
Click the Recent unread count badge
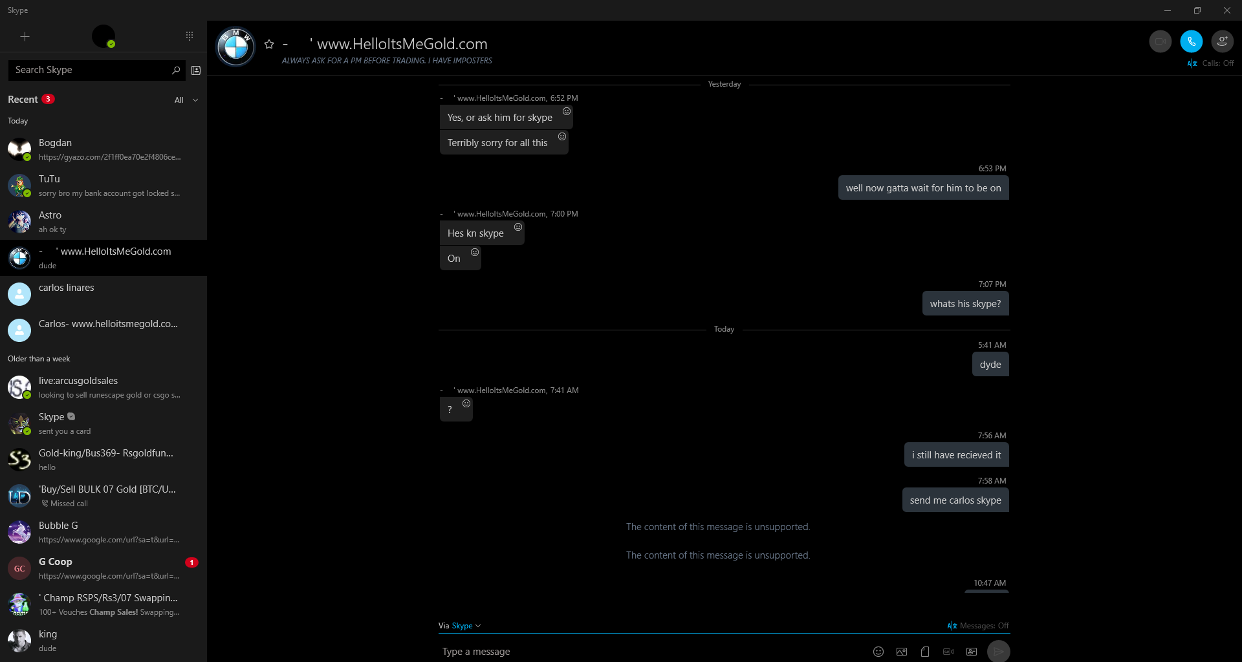48,100
